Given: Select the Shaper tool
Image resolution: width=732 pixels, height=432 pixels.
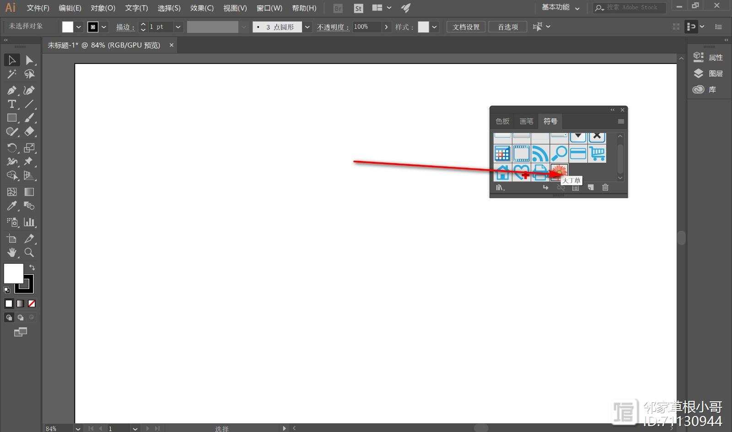Looking at the screenshot, I should 12,132.
